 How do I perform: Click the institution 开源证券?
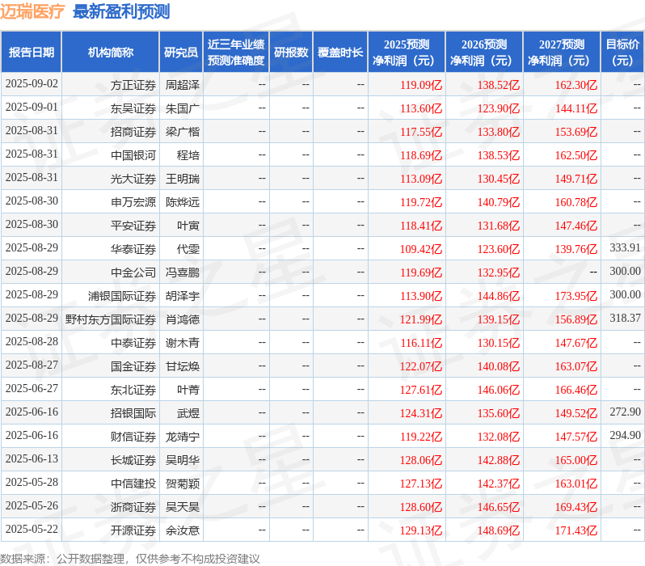[133, 531]
